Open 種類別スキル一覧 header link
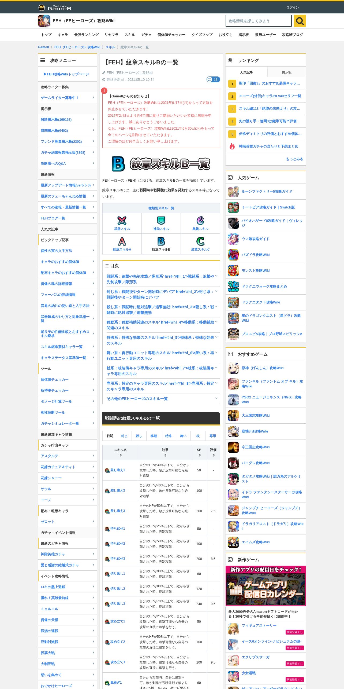This screenshot has height=689, width=344. click(x=161, y=208)
